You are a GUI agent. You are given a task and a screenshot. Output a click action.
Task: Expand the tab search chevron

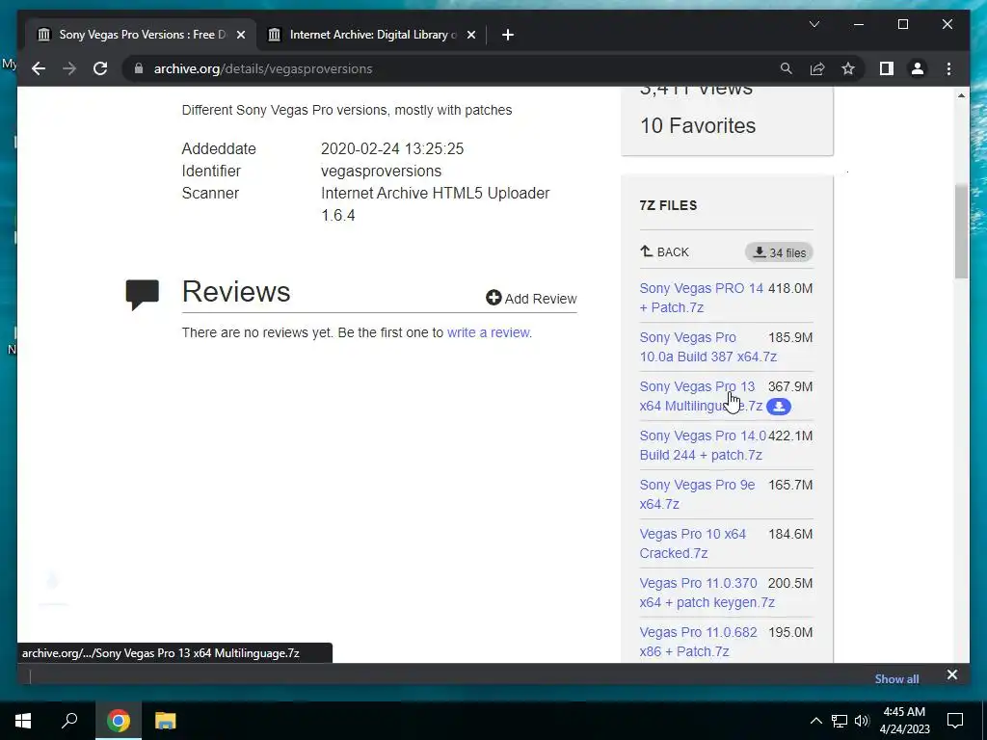coord(814,24)
